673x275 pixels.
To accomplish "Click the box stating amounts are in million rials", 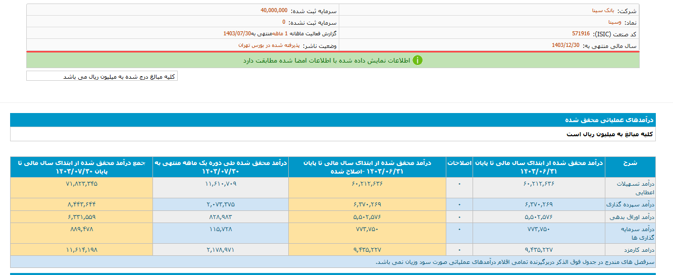I will (102, 76).
